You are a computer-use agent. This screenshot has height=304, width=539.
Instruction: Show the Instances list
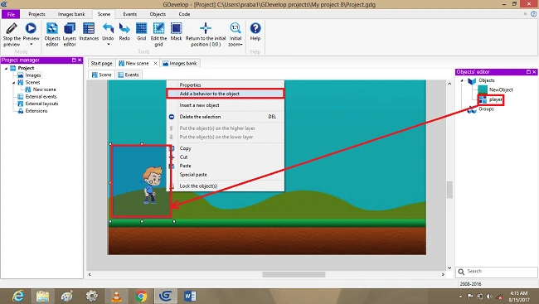click(x=89, y=31)
